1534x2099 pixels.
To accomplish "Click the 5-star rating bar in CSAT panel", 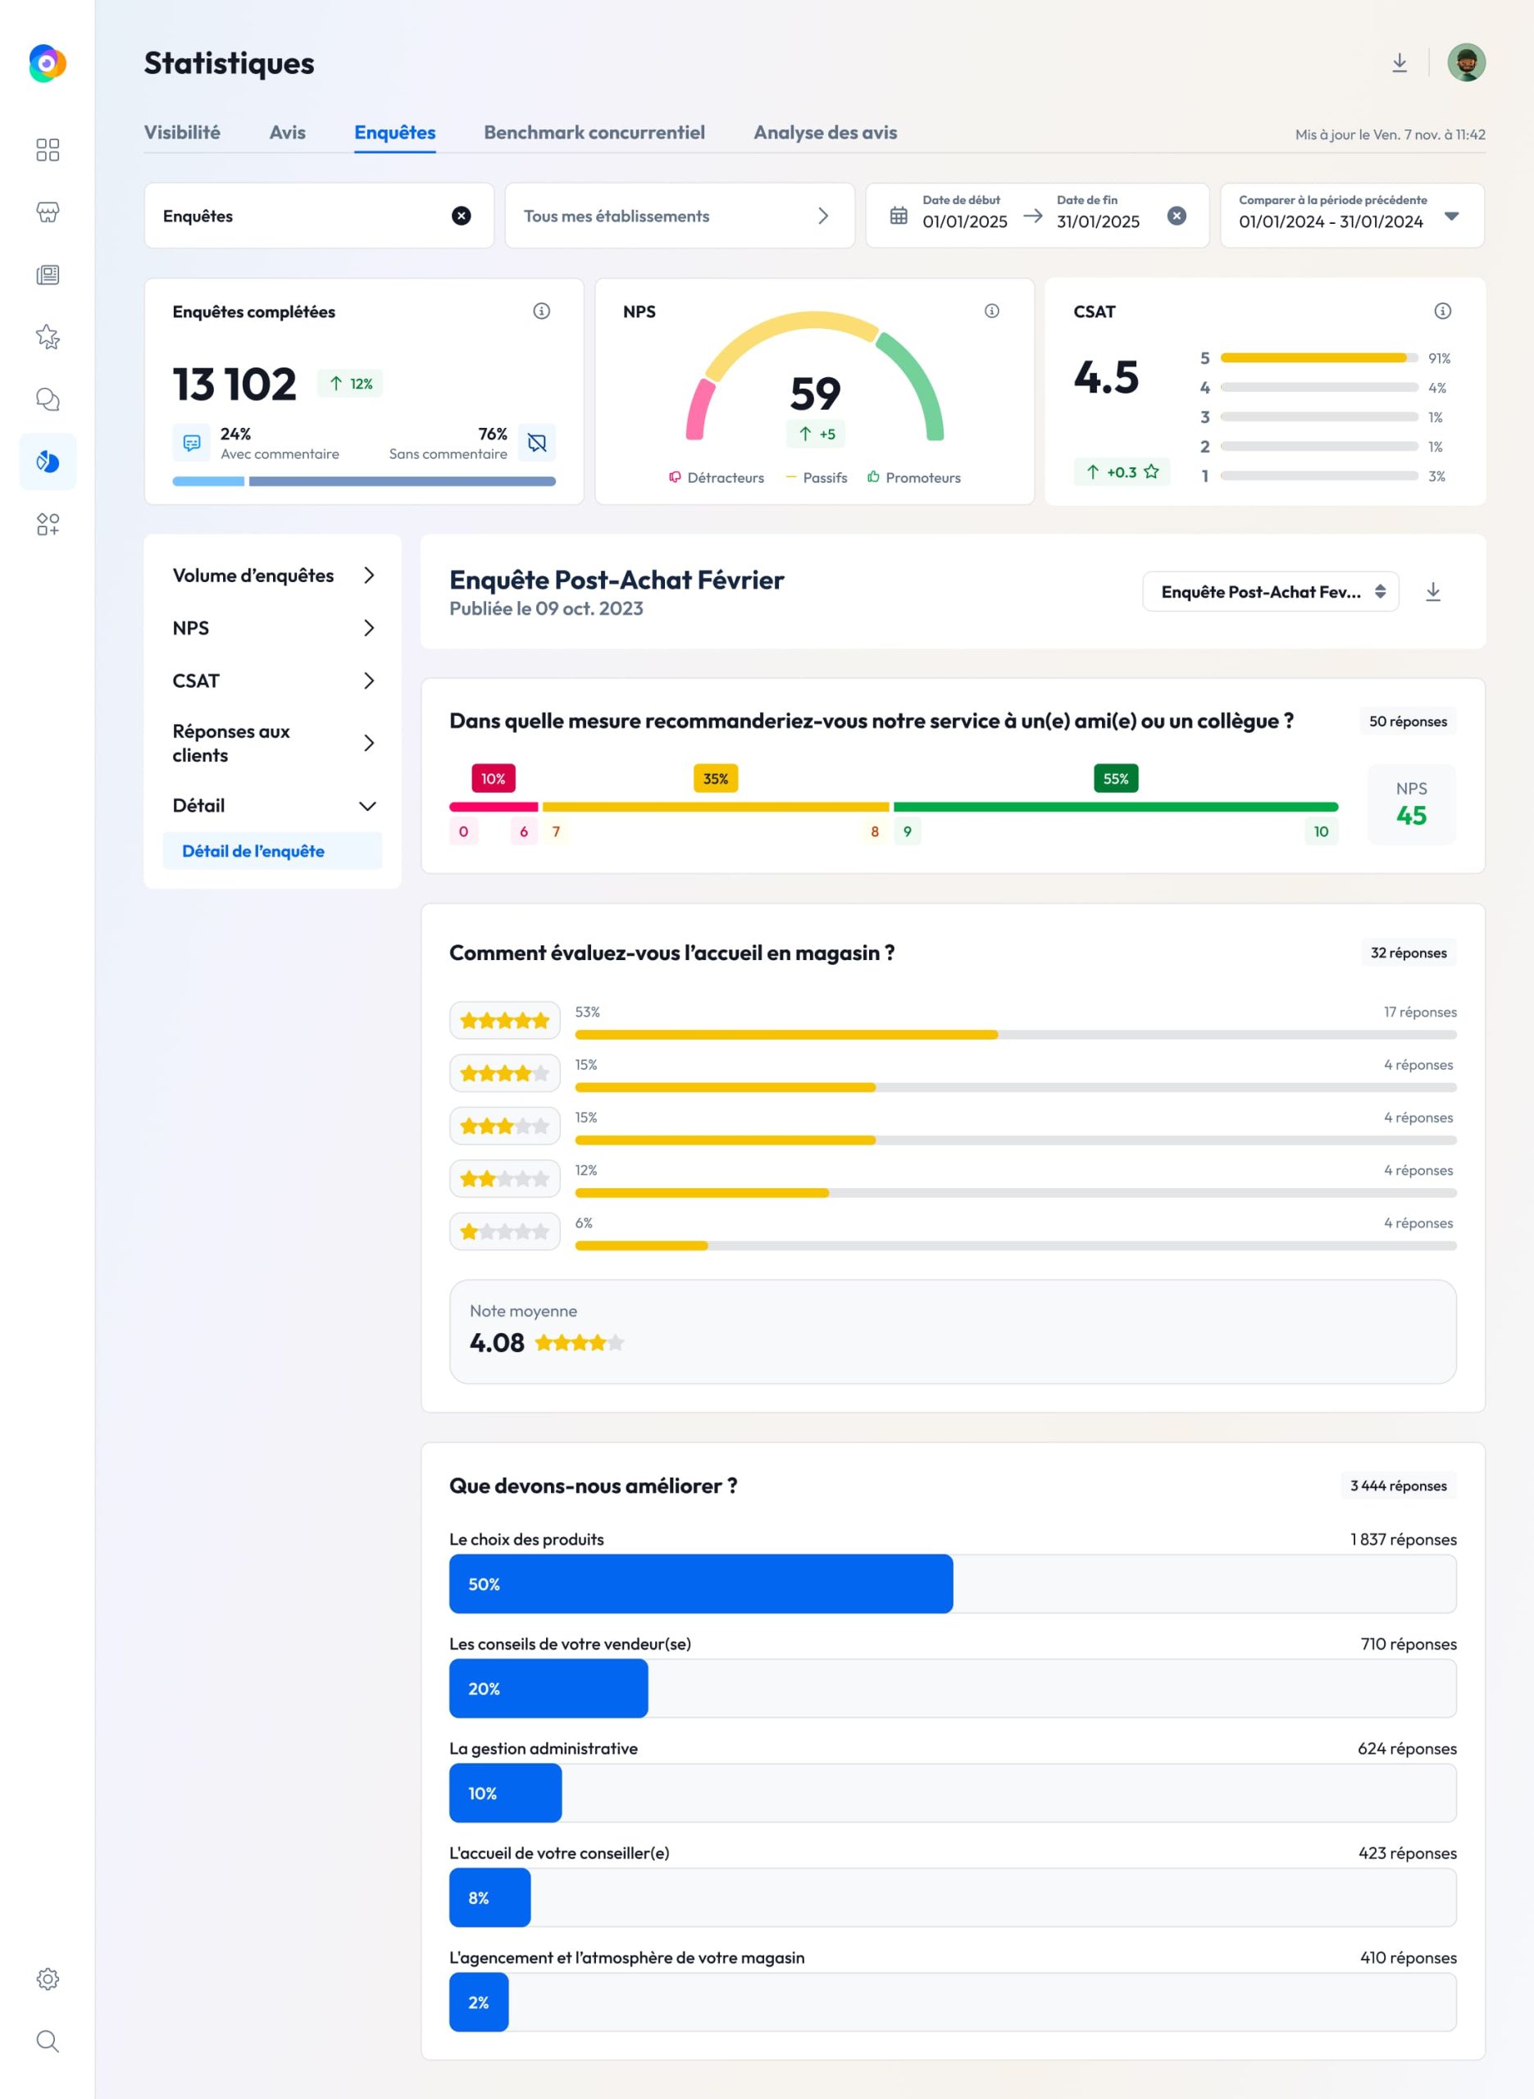I will coord(1314,357).
